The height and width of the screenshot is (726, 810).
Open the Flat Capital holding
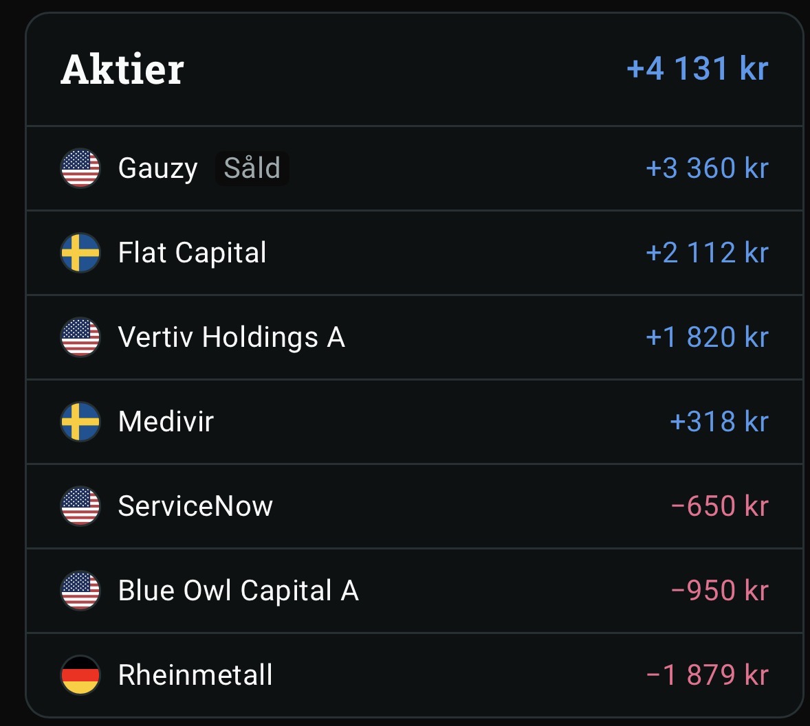pyautogui.click(x=415, y=253)
